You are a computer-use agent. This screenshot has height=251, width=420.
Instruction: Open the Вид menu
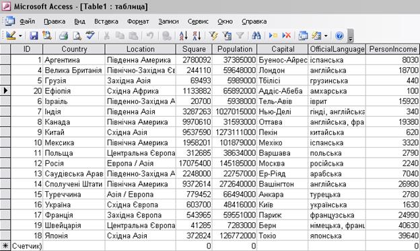tap(79, 21)
